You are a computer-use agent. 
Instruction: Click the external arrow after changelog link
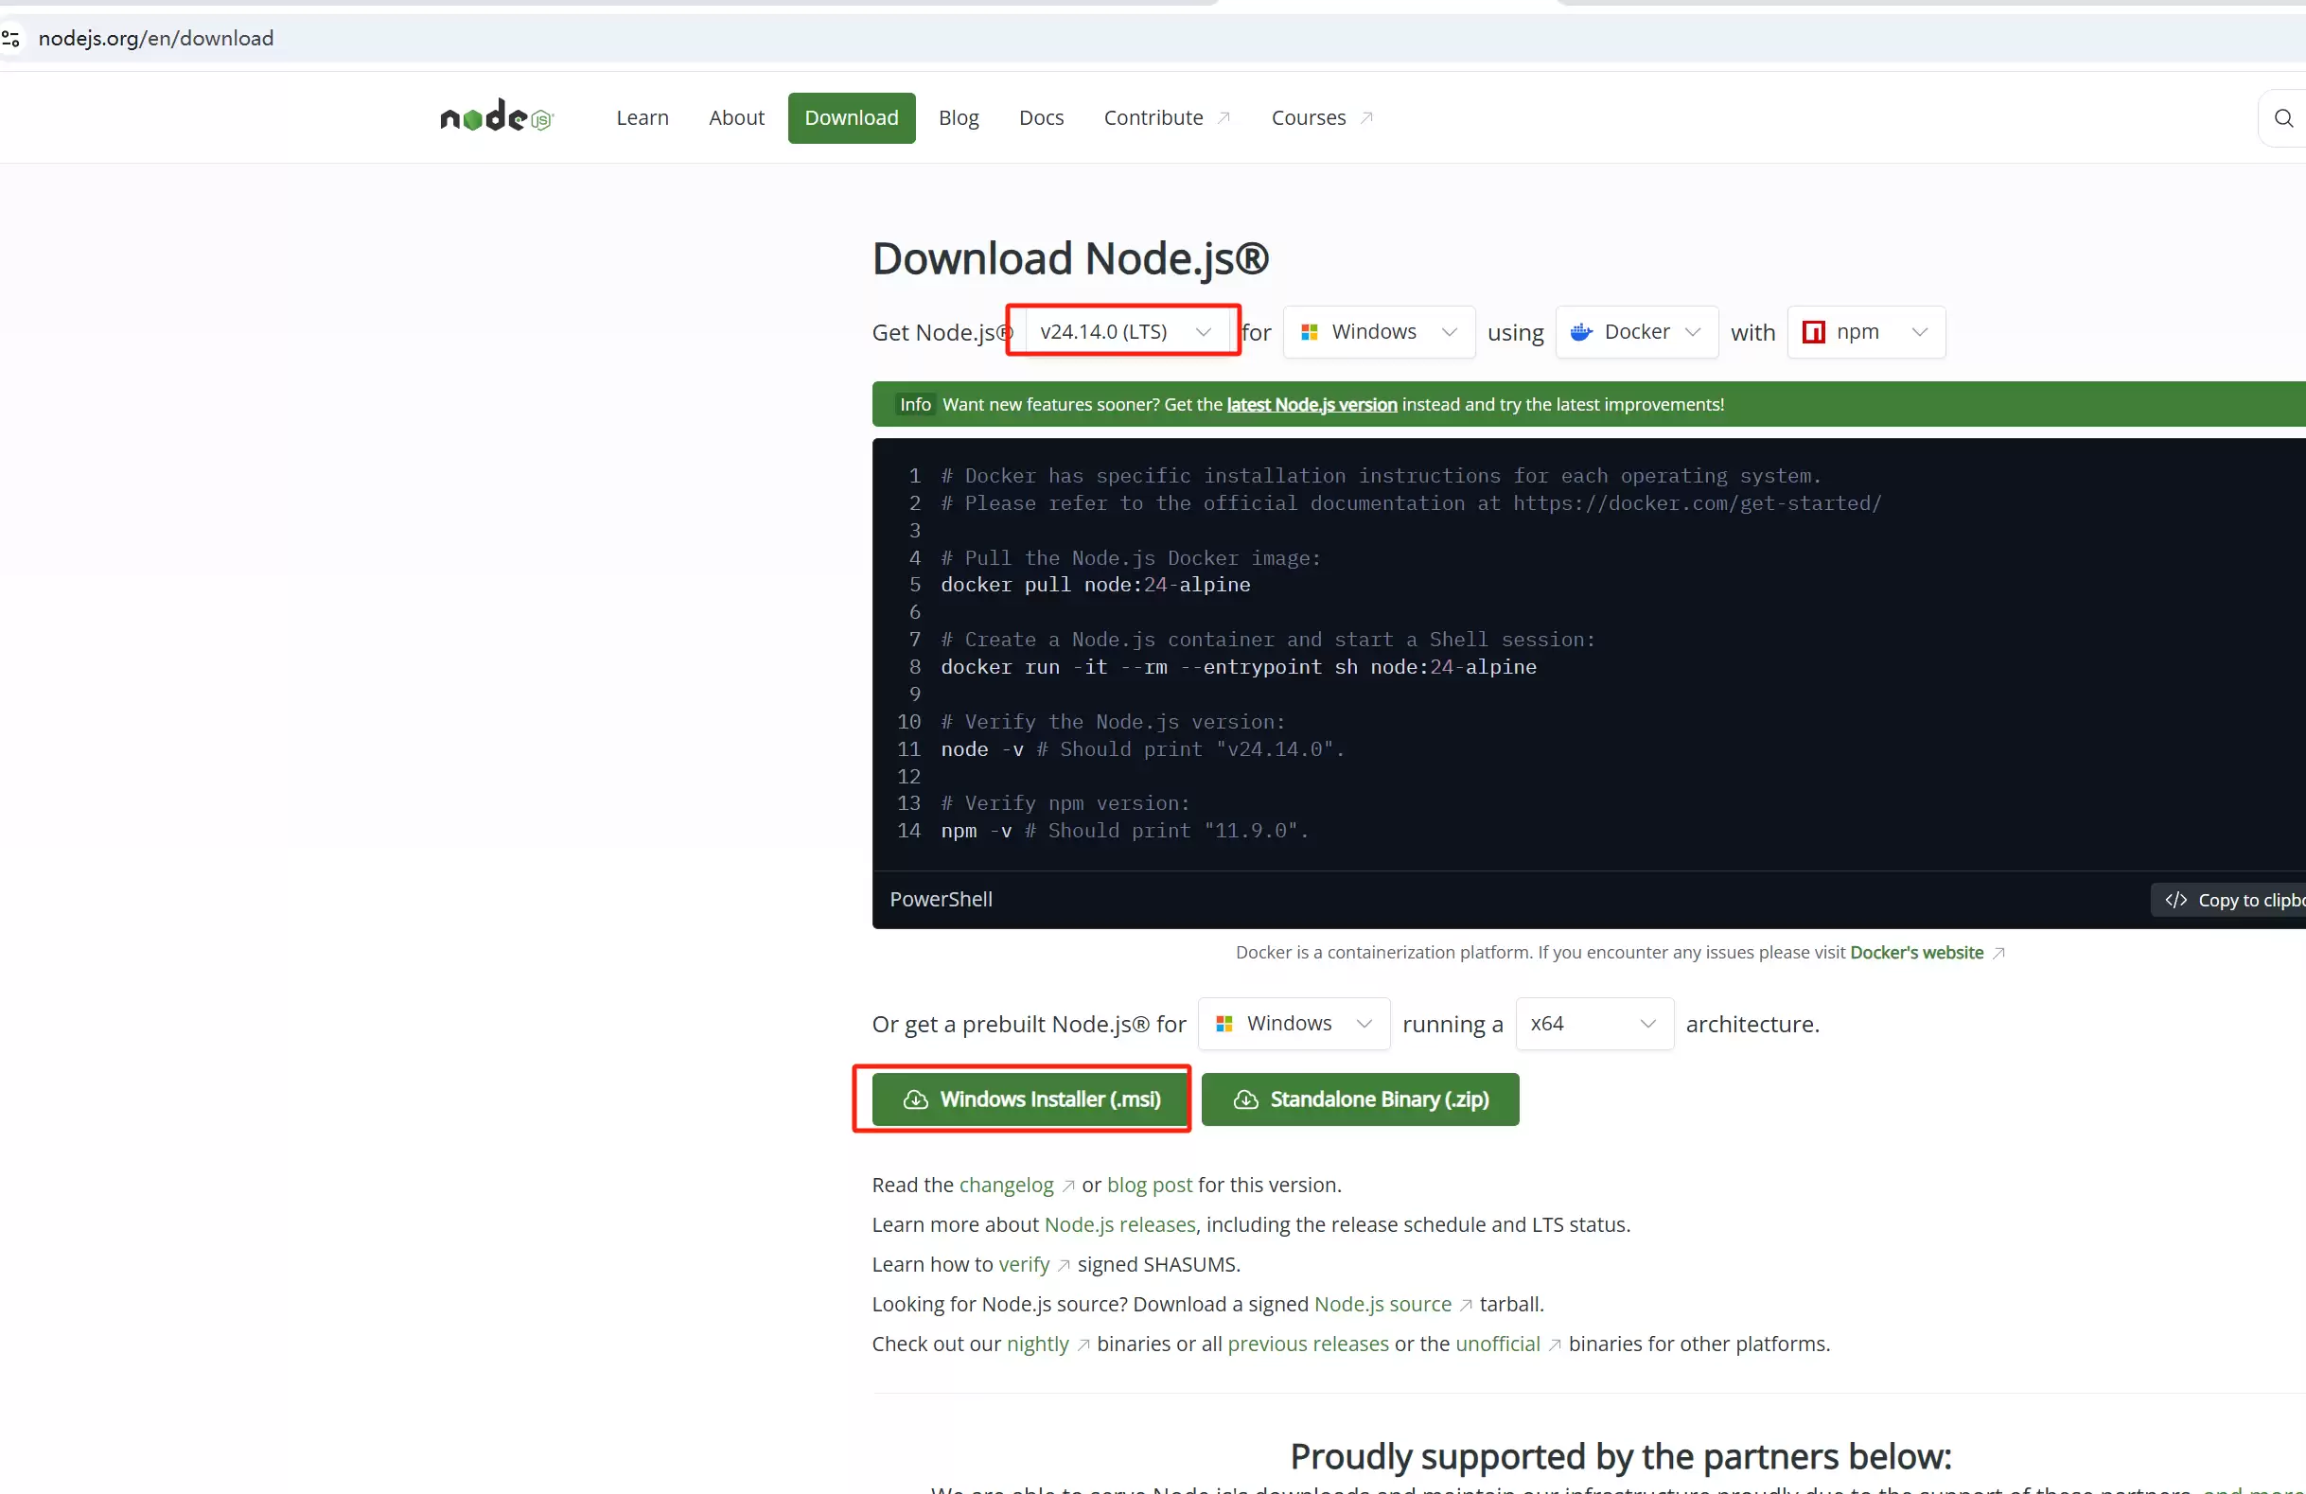(1067, 1186)
